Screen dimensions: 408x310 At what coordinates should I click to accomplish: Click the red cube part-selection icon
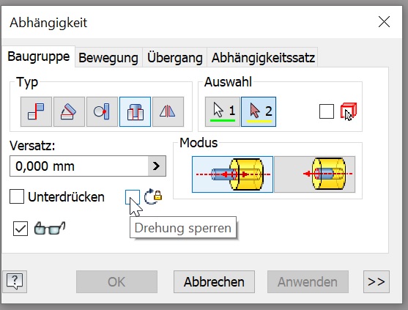[x=349, y=111]
